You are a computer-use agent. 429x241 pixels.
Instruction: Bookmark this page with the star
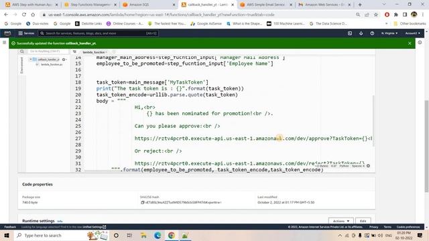376,15
